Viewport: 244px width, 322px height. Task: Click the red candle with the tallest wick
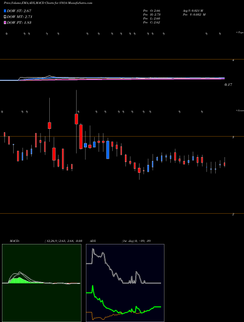tap(77, 119)
